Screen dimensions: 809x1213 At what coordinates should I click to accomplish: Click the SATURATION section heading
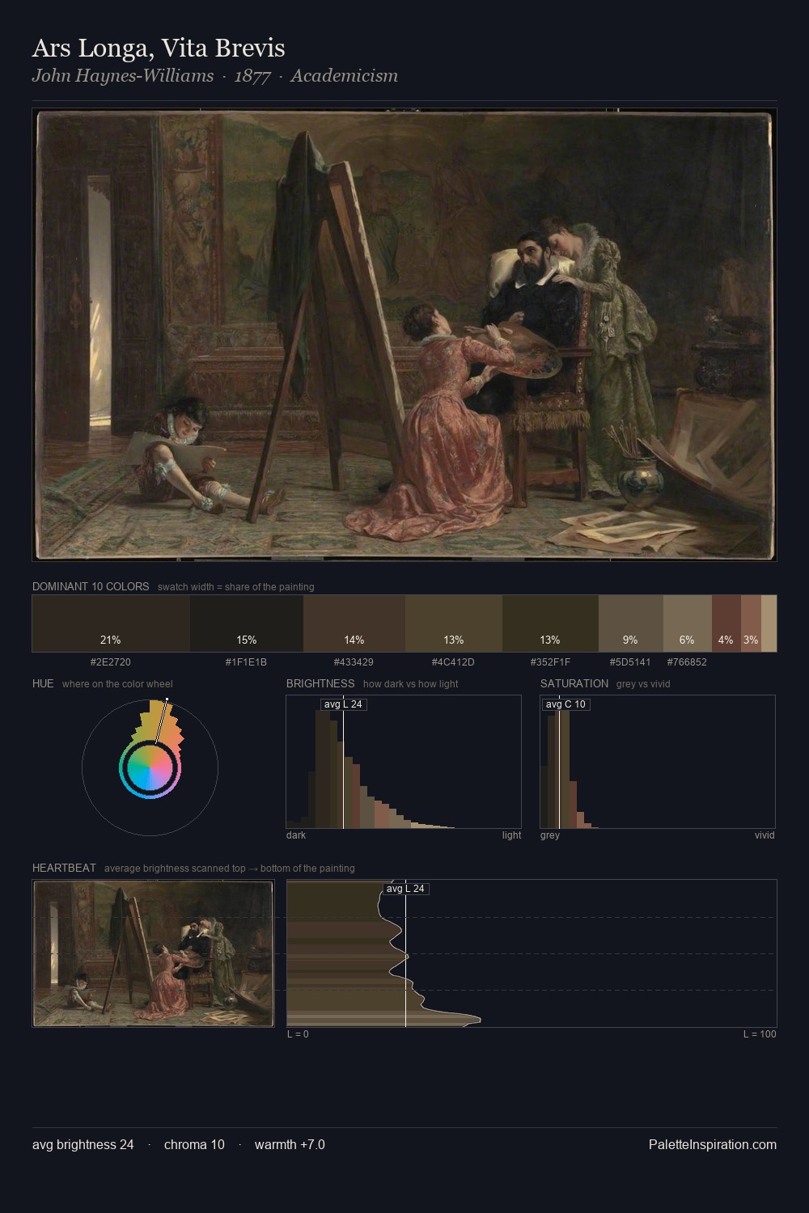pyautogui.click(x=574, y=683)
